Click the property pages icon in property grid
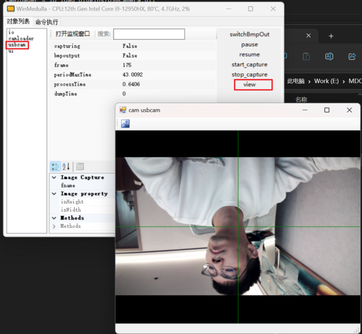Screen dimensions: 362x334 pyautogui.click(x=80, y=166)
